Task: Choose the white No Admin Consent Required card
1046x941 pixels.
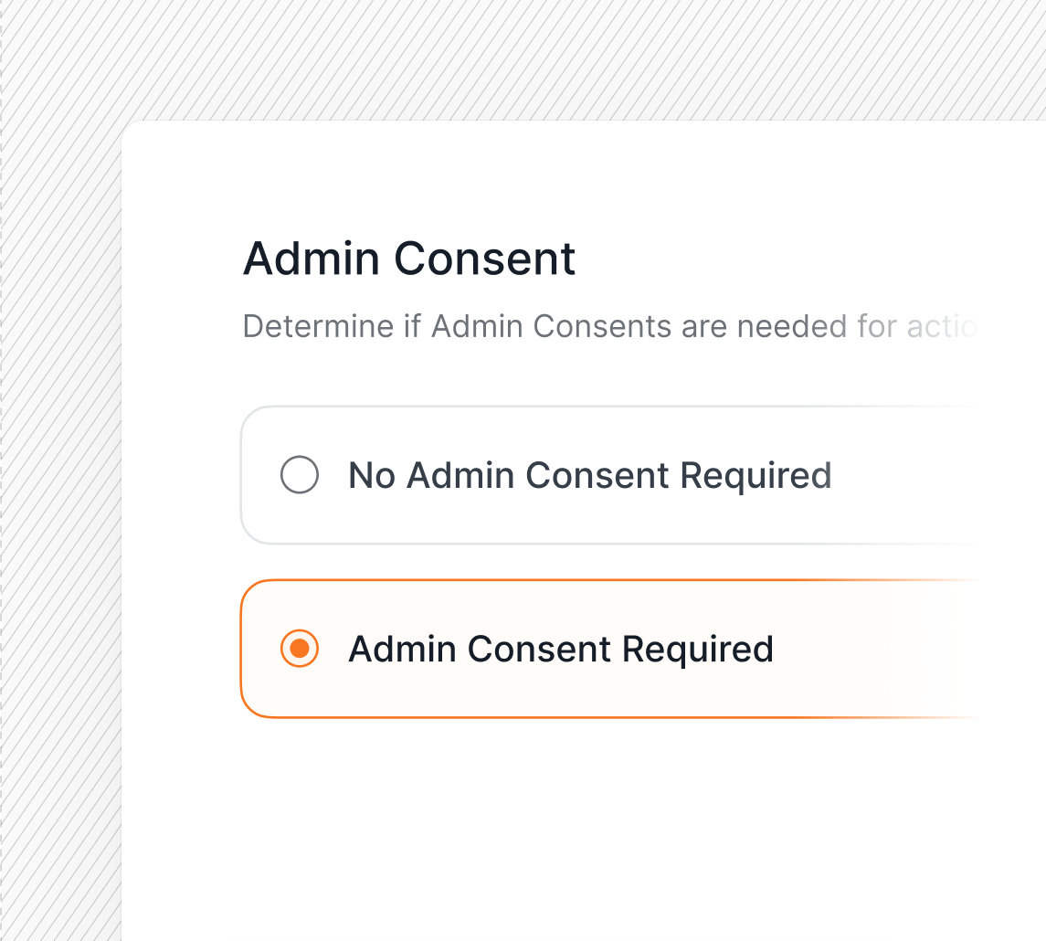Action: [643, 475]
